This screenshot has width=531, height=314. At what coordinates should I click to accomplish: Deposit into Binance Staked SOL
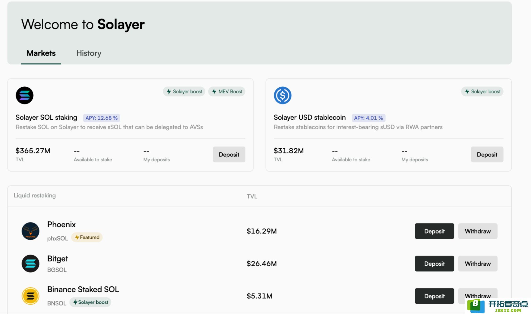(434, 296)
